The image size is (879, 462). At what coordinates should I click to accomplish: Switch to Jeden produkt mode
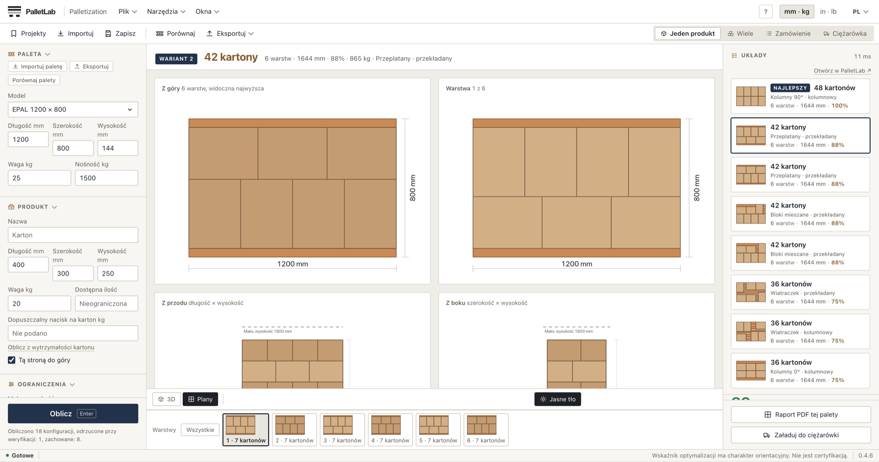click(688, 33)
